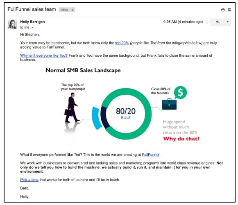Click the 'Pick a time' link

29,180
